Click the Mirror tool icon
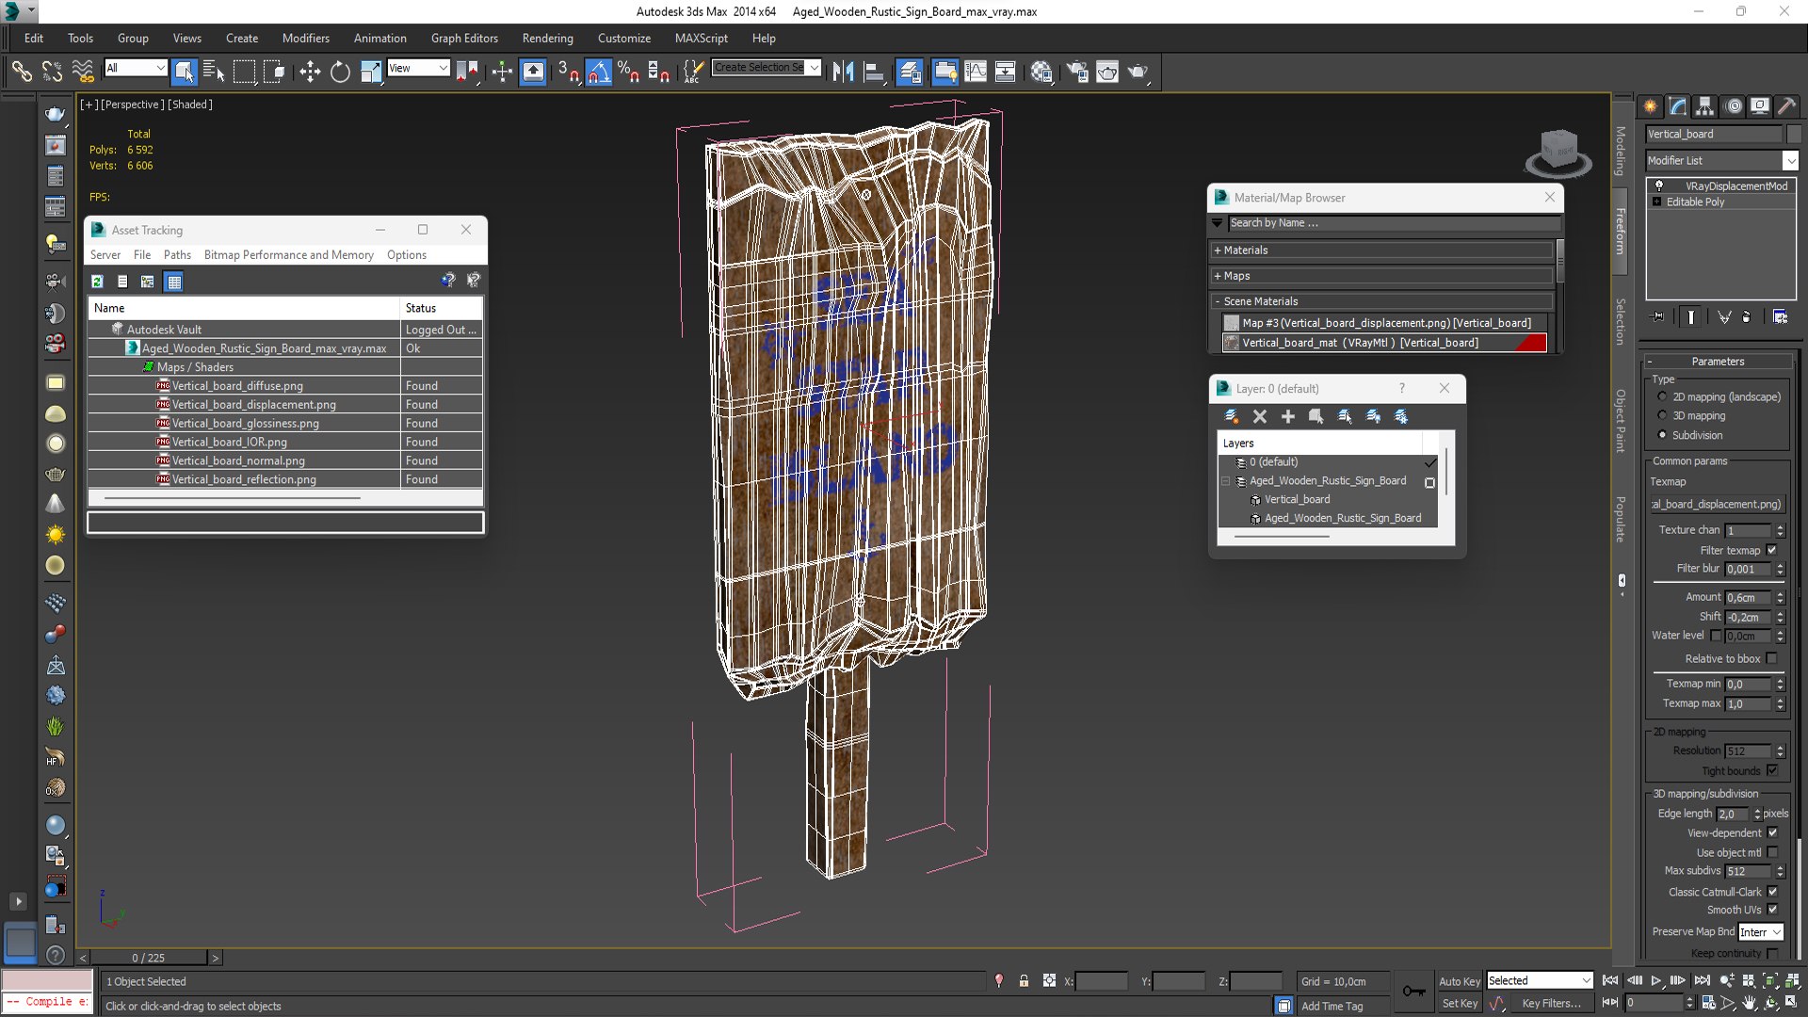This screenshot has height=1017, width=1808. coord(843,72)
